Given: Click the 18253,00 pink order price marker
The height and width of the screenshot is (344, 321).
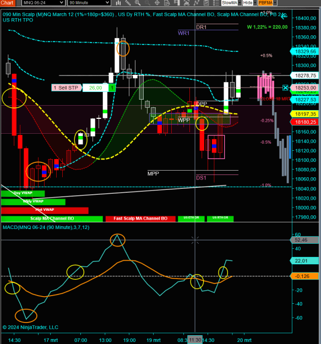Looking at the screenshot, I should (x=304, y=88).
